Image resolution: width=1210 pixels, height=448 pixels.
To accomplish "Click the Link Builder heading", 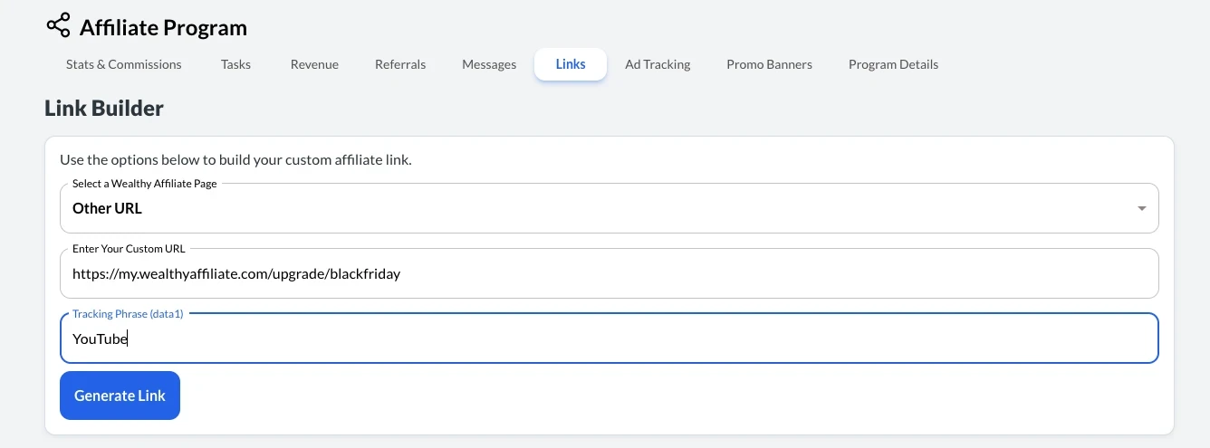I will click(x=104, y=110).
